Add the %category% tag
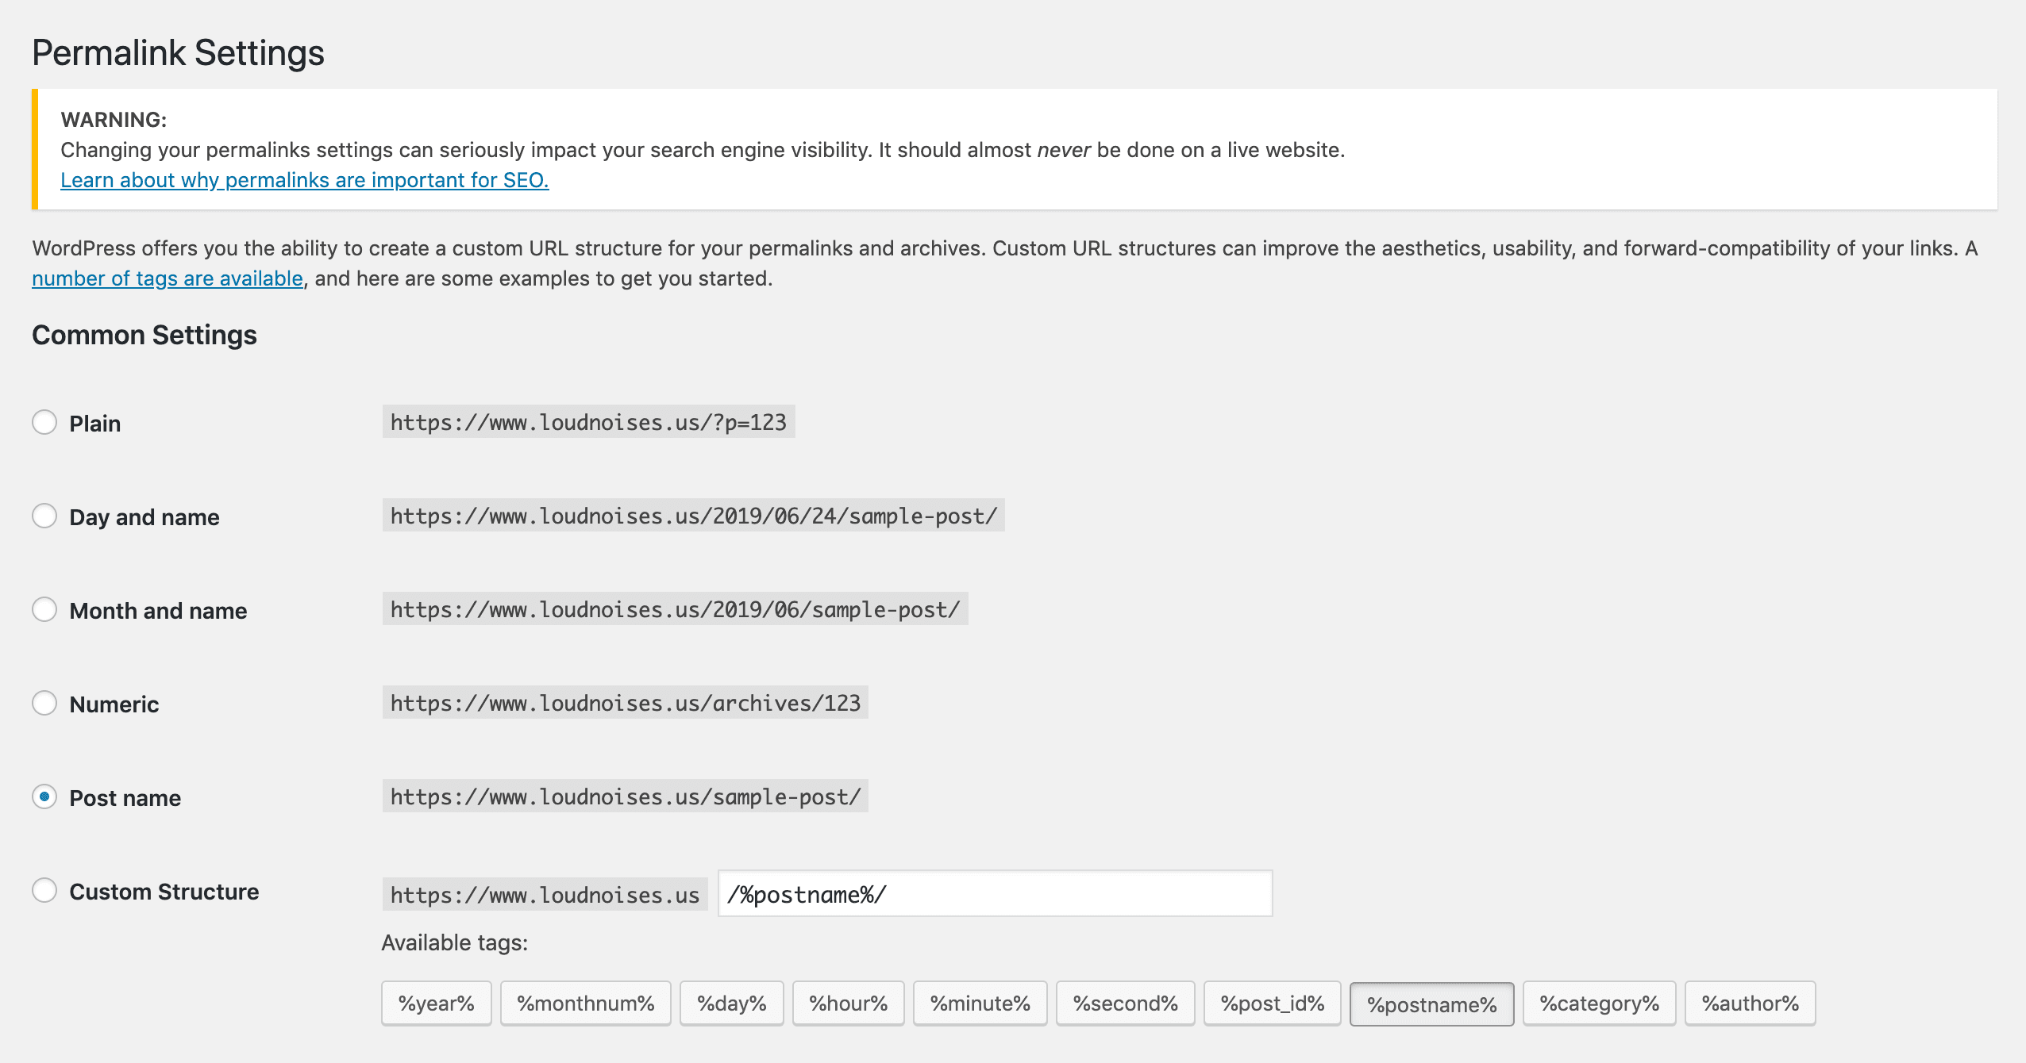 pos(1600,1004)
